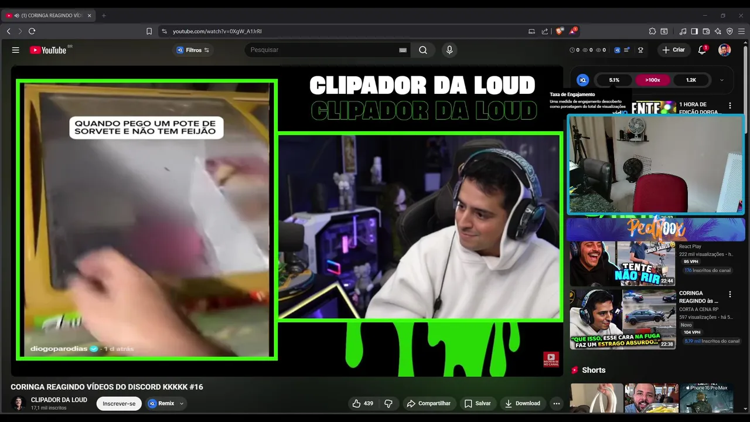Click the search magnifier button
Viewport: 750px width, 422px height.
[423, 50]
